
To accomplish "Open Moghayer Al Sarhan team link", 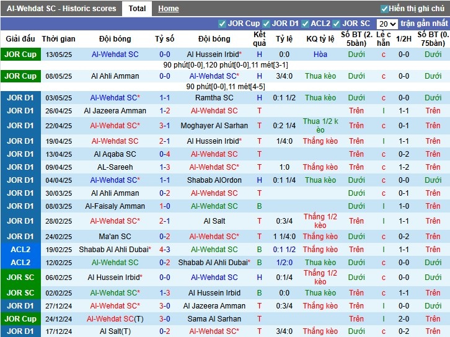I will click(214, 126).
